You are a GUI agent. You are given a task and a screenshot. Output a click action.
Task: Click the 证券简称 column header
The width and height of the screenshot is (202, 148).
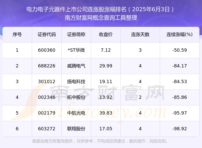point(76,34)
